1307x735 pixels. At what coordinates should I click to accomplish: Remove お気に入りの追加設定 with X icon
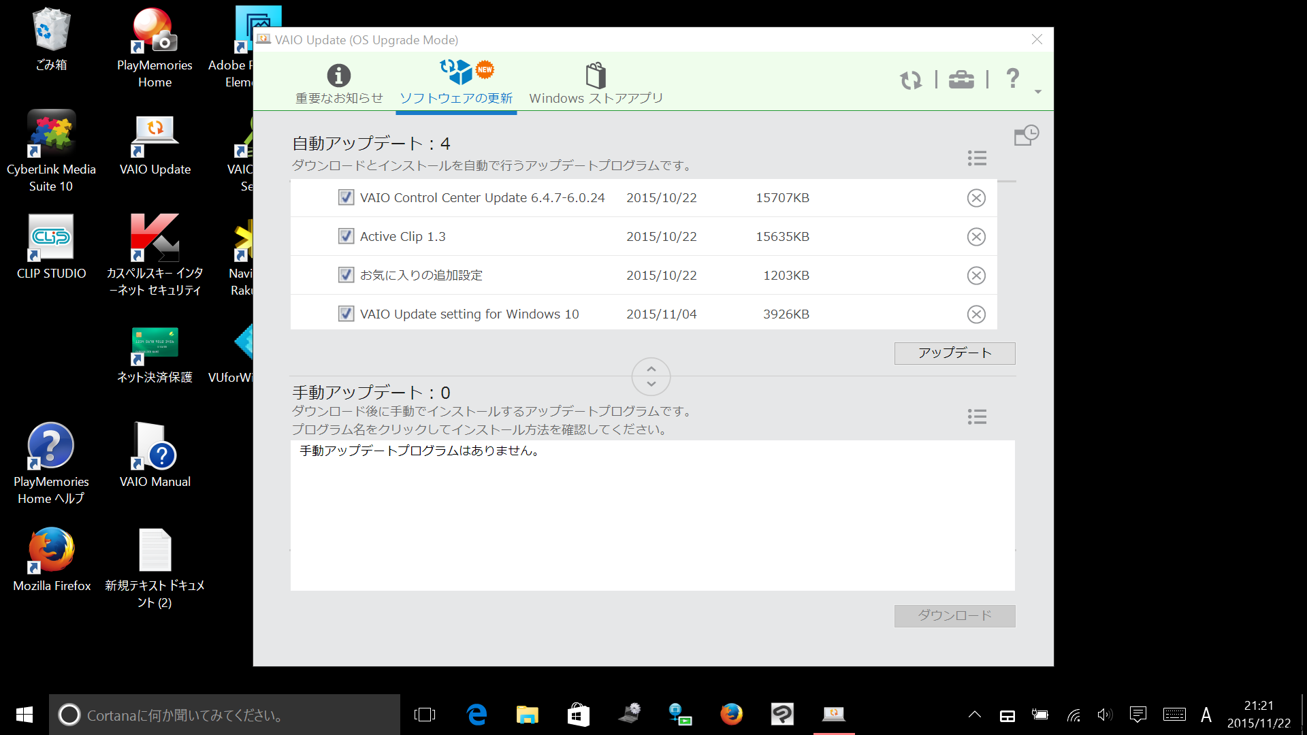[x=976, y=276]
